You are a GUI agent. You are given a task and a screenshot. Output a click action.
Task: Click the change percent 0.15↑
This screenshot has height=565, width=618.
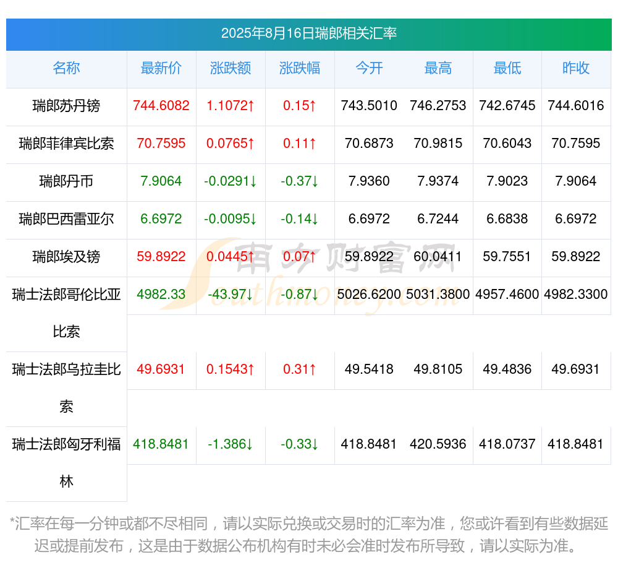point(300,106)
